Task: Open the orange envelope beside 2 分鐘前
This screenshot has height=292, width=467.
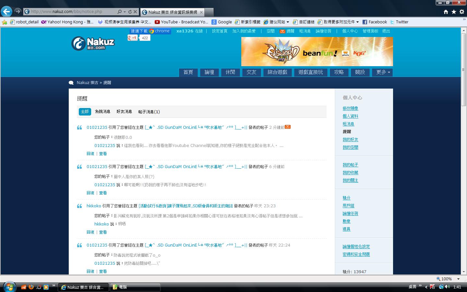Action: point(288,127)
